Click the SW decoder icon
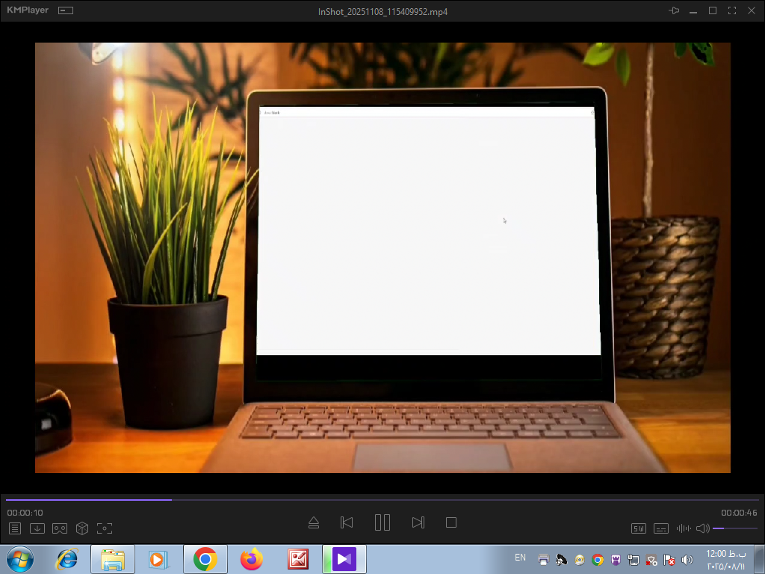765x574 pixels. coord(639,528)
